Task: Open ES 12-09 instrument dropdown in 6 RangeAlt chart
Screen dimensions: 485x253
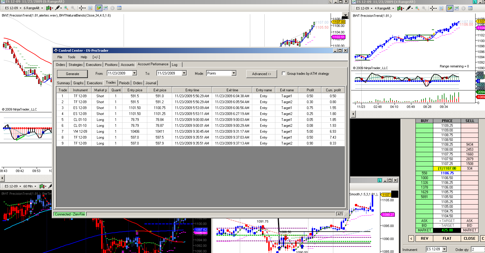Action: [13, 8]
